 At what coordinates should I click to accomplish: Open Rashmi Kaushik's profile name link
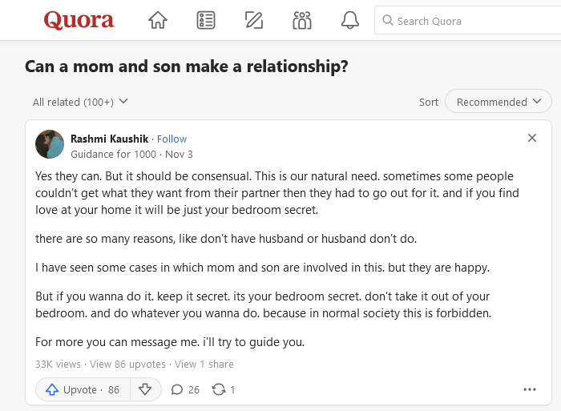(x=109, y=139)
